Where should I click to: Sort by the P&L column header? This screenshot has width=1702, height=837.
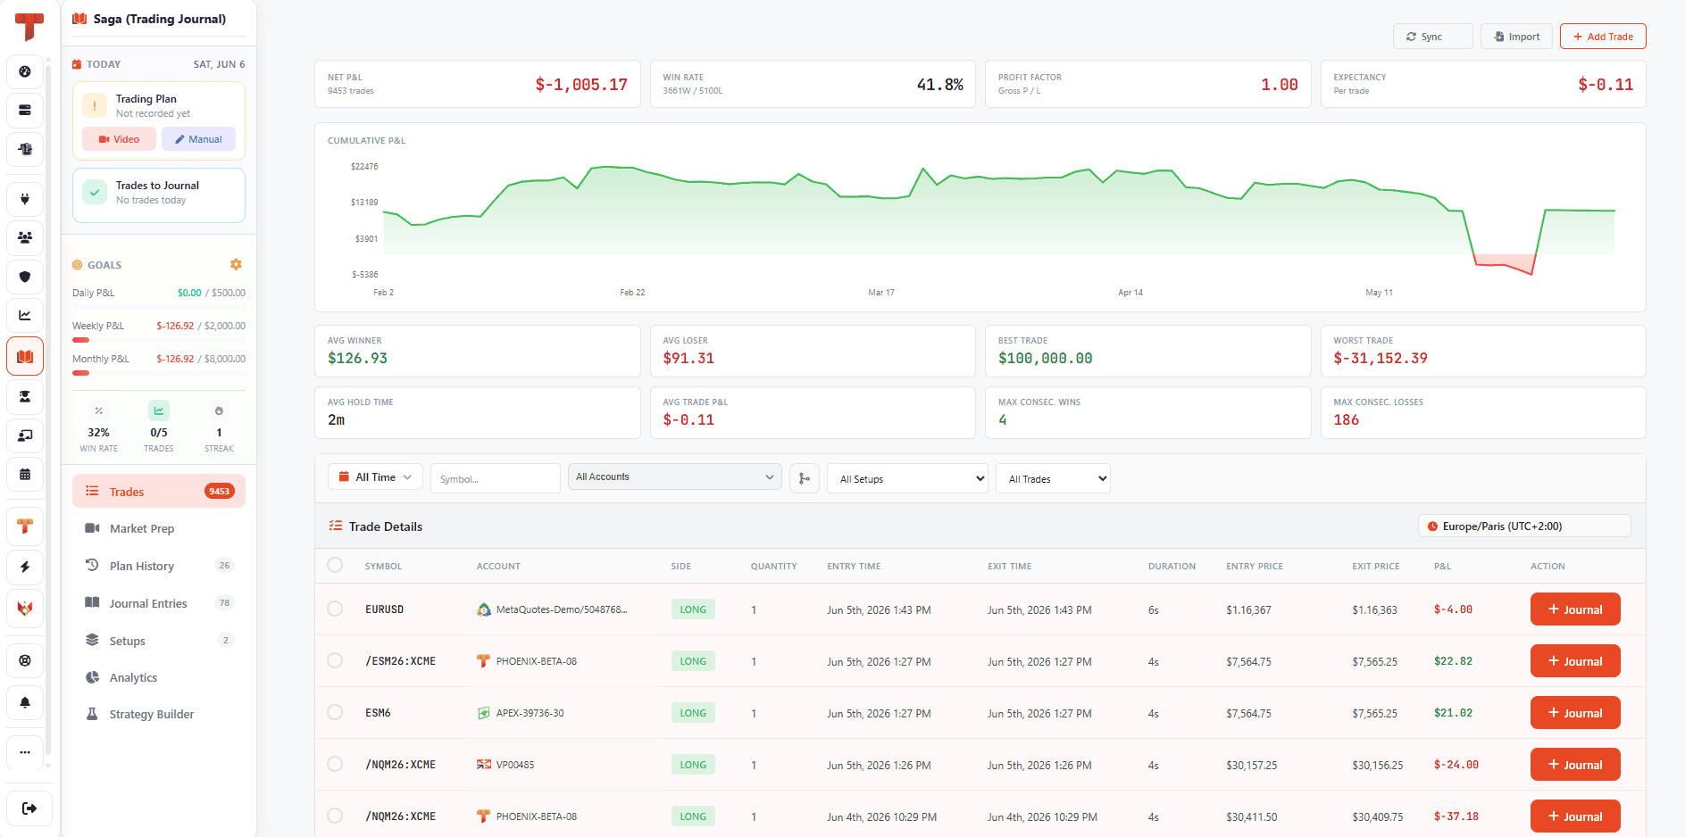tap(1442, 566)
